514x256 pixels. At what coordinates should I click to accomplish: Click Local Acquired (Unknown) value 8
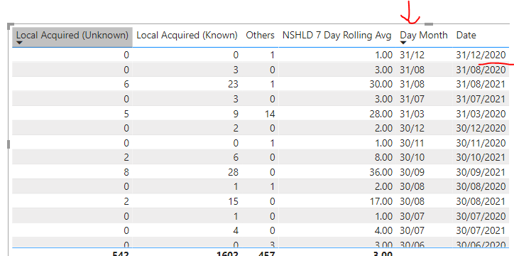pyautogui.click(x=126, y=172)
